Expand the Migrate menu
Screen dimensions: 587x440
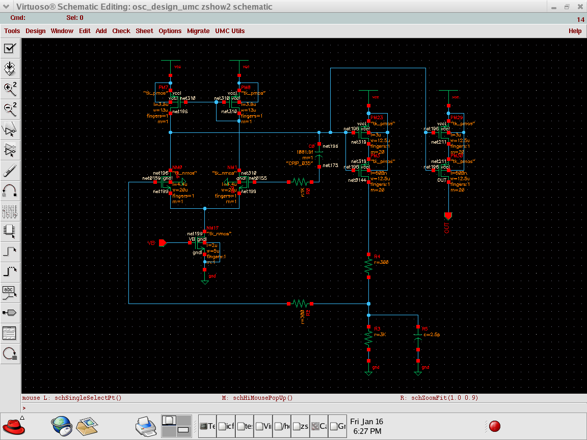click(198, 31)
